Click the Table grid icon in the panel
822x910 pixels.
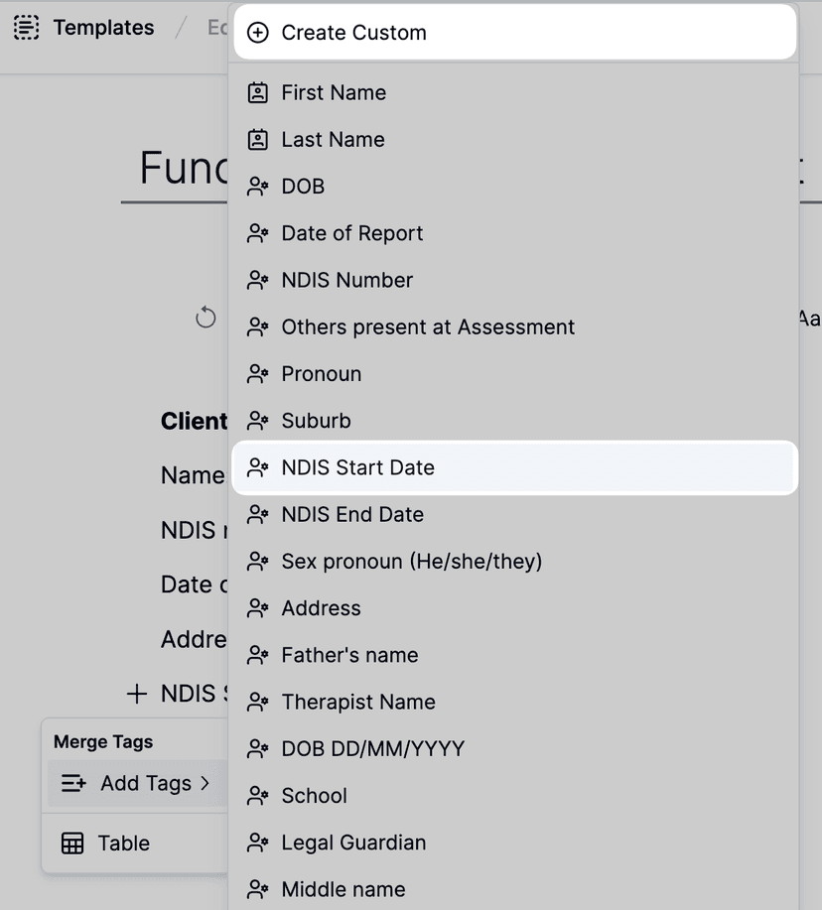(72, 842)
